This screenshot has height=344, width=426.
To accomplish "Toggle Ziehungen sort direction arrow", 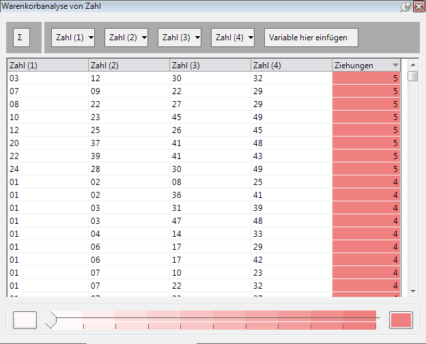I will (395, 66).
